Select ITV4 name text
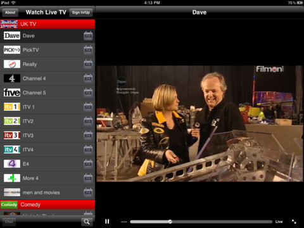Image resolution: width=304 pixels, height=228 pixels. [x=28, y=149]
